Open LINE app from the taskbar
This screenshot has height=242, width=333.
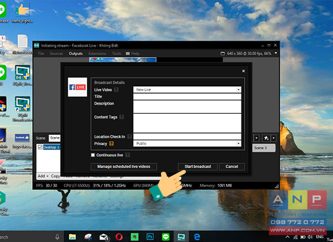coord(166,237)
